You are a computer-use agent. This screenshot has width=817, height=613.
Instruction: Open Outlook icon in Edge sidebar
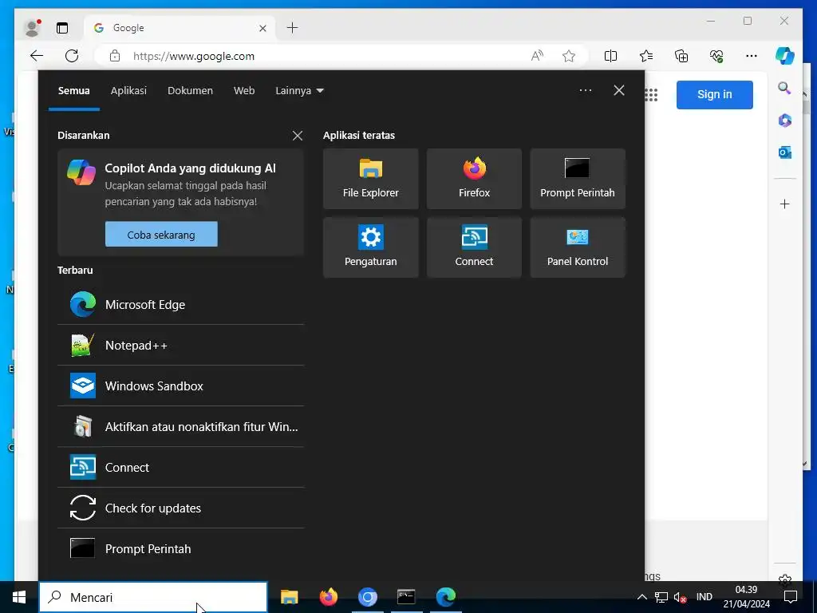pyautogui.click(x=784, y=152)
